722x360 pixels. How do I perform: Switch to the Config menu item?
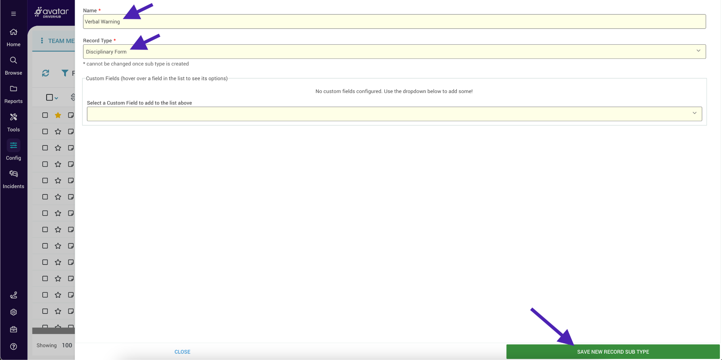click(x=13, y=145)
